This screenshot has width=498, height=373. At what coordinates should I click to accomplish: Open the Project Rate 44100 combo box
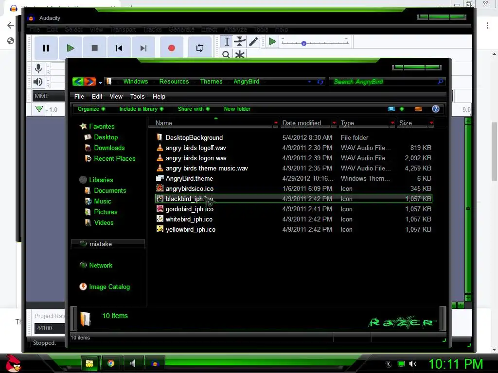[x=50, y=328]
